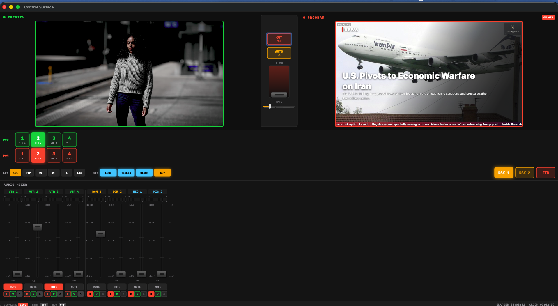The width and height of the screenshot is (558, 306).
Task: Unmute the VTR 1 audio channel
Action: click(13, 287)
